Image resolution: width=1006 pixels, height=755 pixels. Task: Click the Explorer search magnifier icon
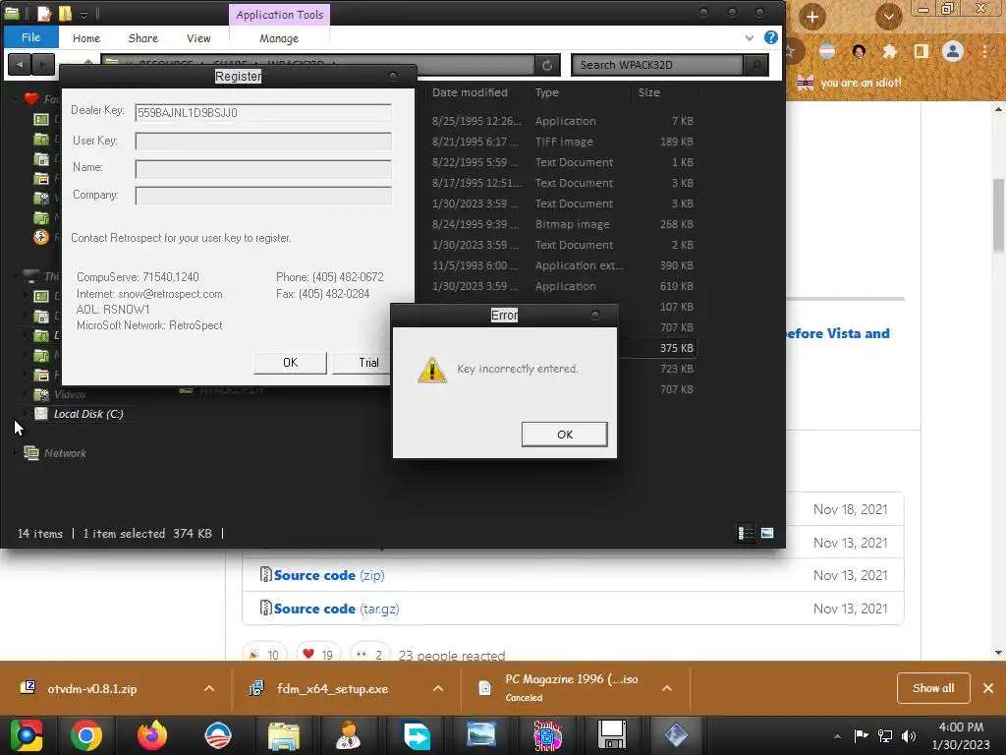tap(755, 65)
